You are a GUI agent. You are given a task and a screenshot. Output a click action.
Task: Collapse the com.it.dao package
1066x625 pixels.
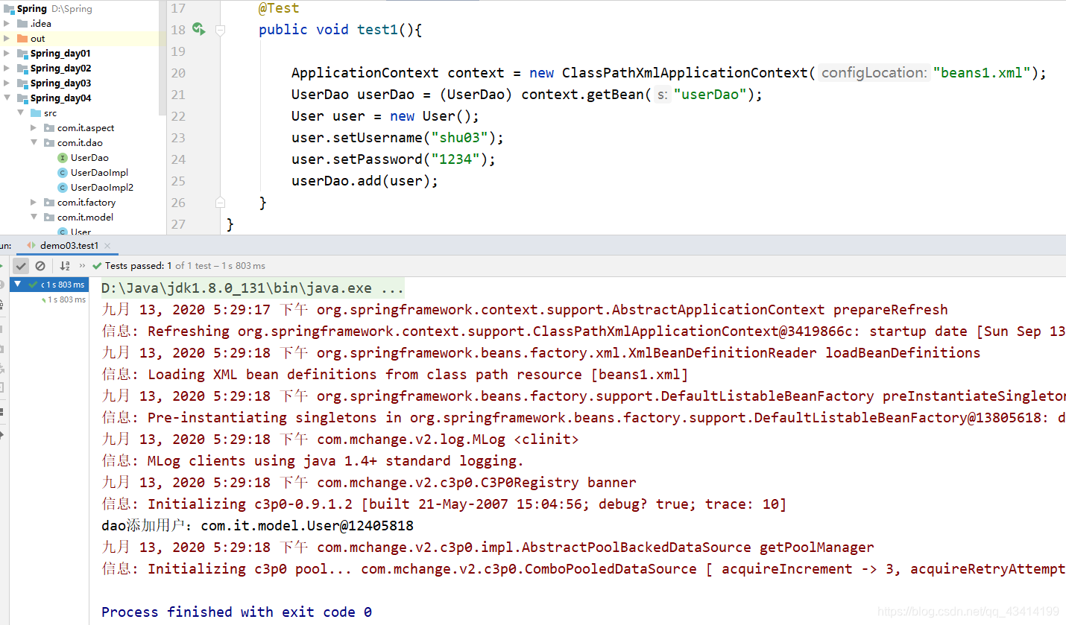[34, 142]
